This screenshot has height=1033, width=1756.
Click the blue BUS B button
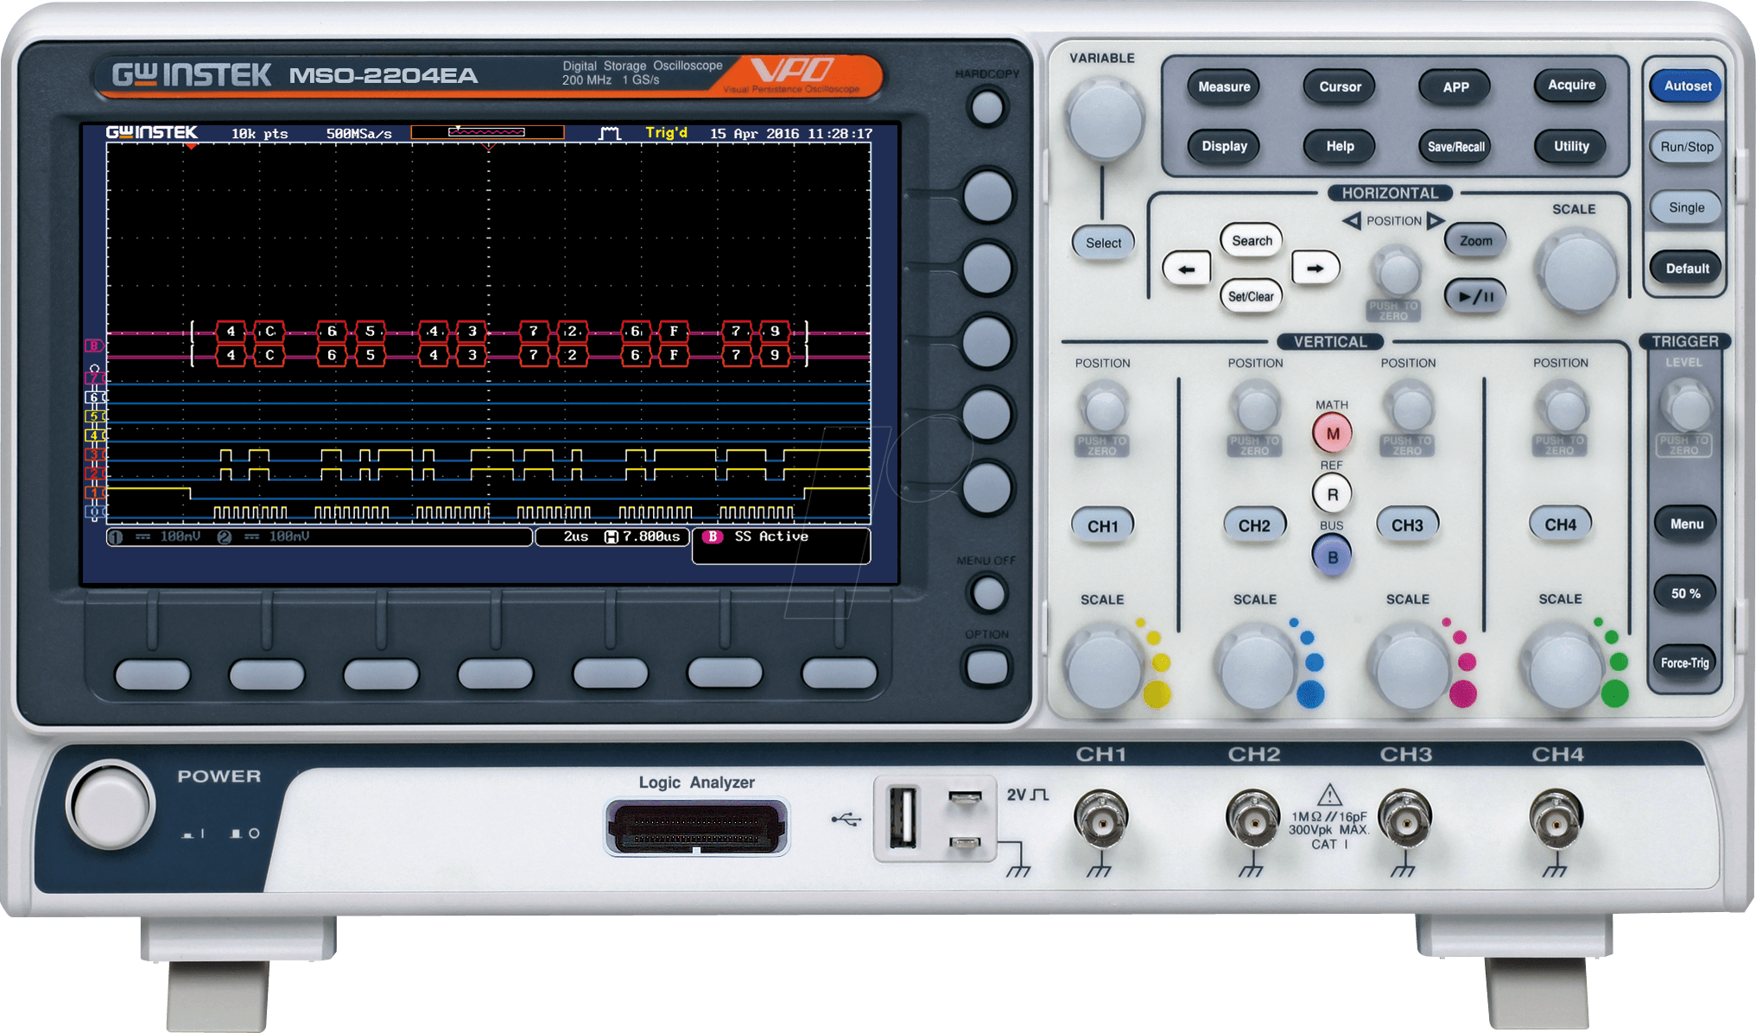(1332, 556)
